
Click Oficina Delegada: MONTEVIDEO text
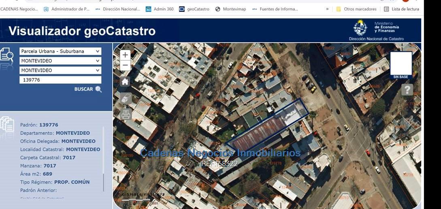click(58, 141)
